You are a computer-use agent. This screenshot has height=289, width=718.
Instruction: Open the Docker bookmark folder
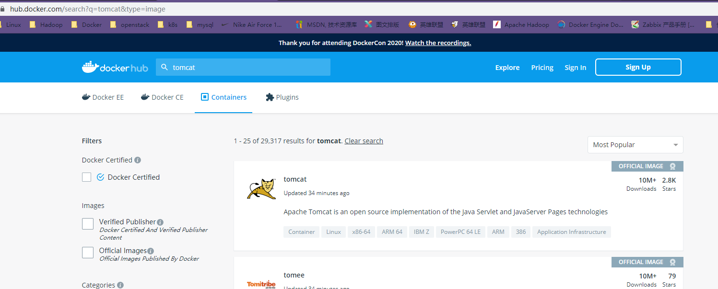tap(86, 24)
